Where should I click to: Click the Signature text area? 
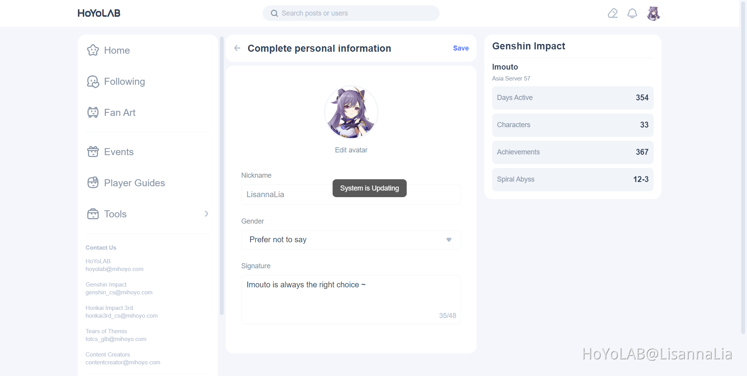pos(351,299)
